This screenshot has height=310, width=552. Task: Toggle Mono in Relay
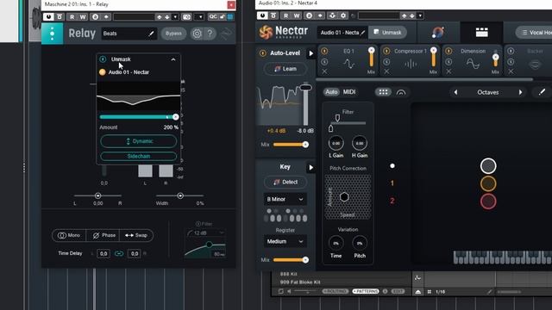point(69,235)
